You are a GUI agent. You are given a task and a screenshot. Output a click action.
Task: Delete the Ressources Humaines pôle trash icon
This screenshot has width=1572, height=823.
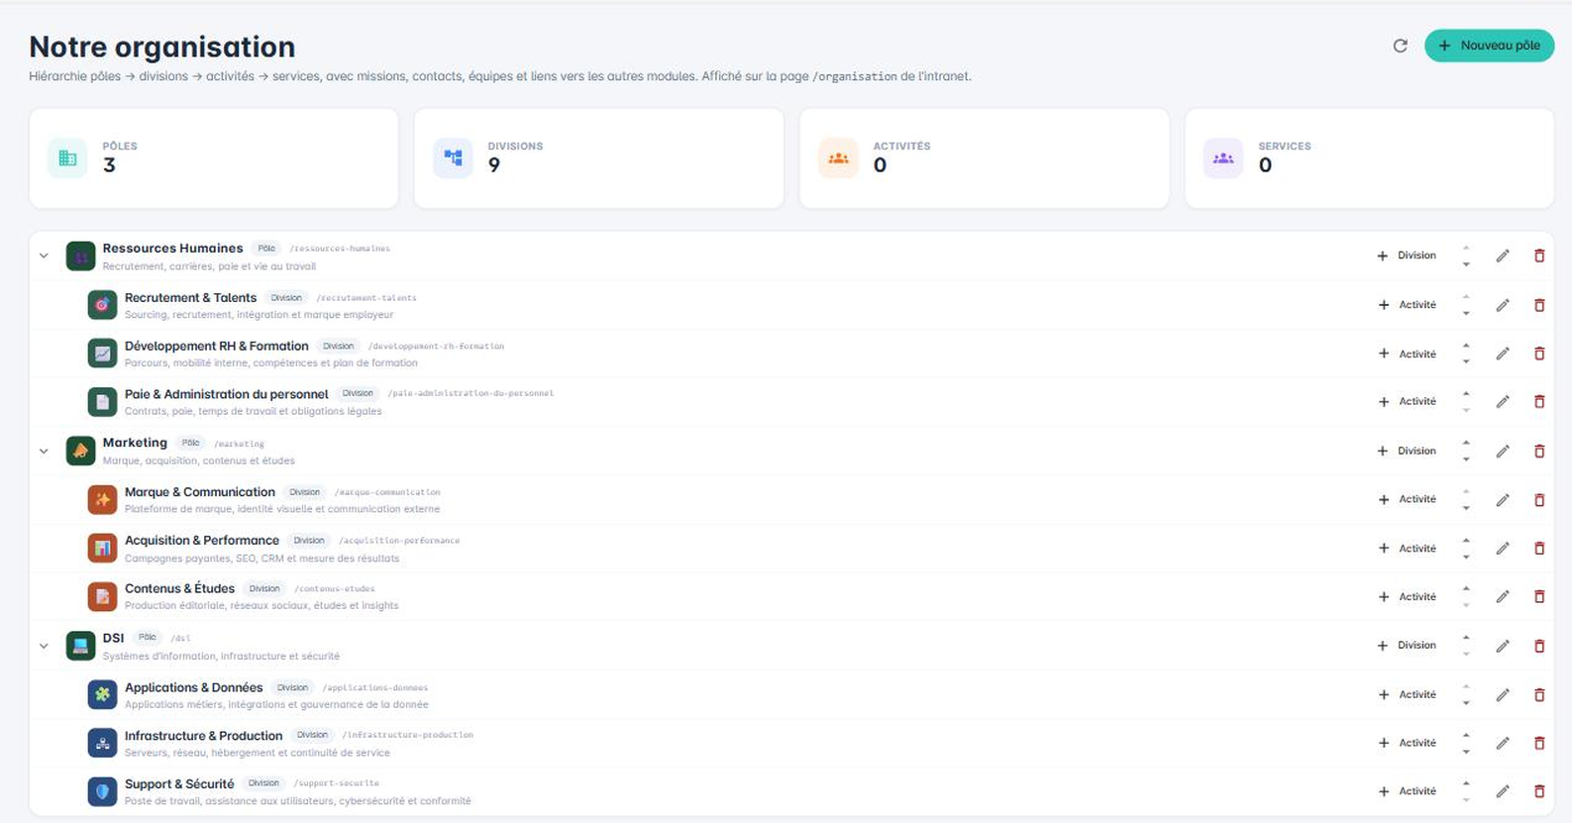tap(1539, 256)
